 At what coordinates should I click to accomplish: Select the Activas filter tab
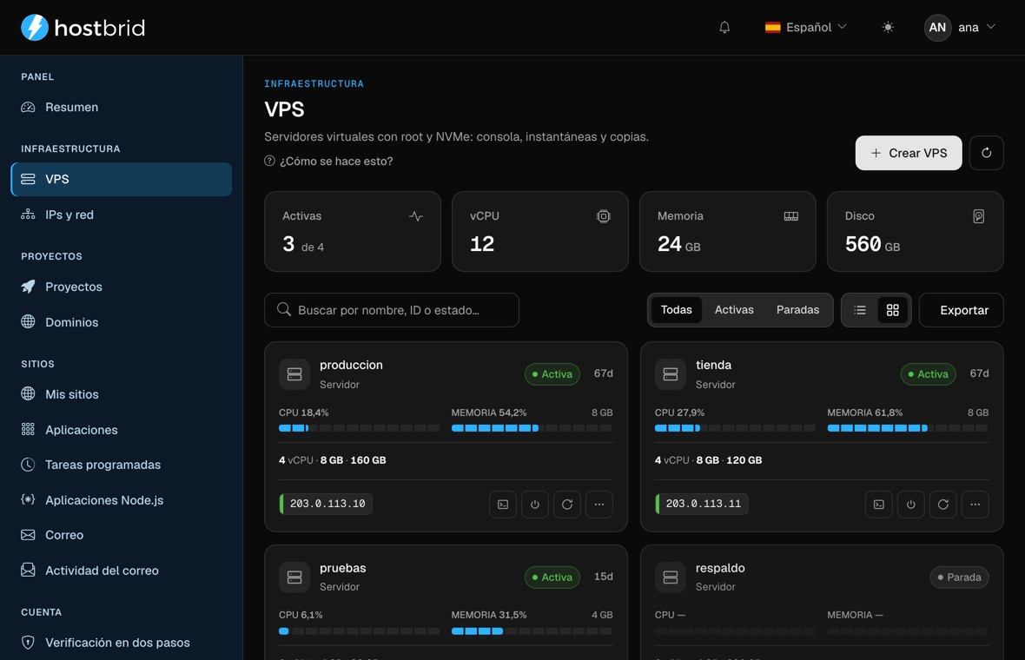[x=734, y=310]
